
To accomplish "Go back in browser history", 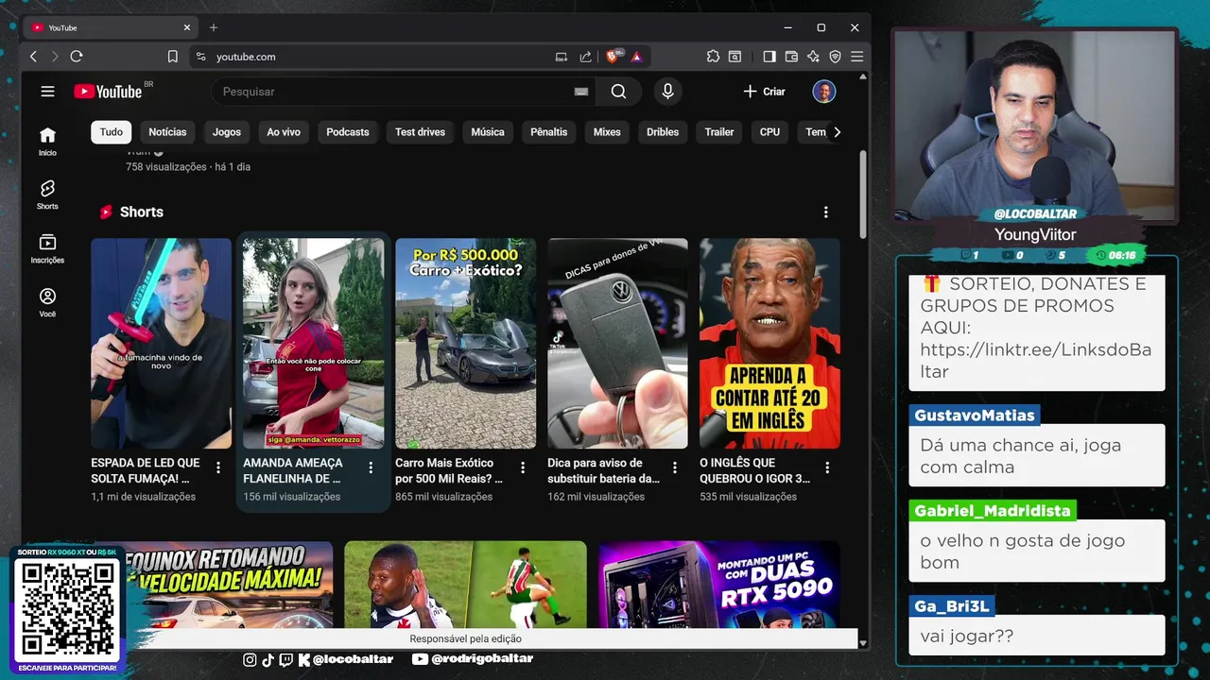I will click(x=33, y=57).
